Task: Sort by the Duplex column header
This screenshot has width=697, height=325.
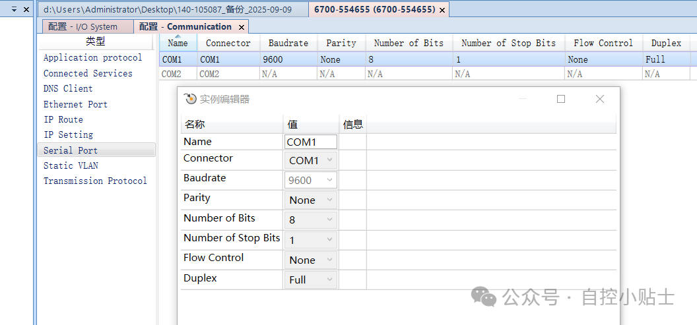Action: click(667, 43)
